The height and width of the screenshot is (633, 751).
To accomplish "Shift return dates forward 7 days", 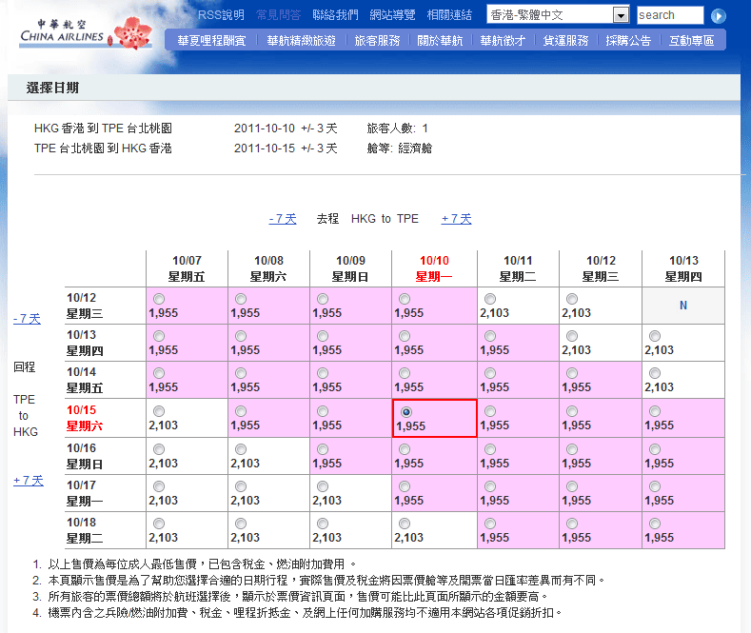I will point(28,481).
